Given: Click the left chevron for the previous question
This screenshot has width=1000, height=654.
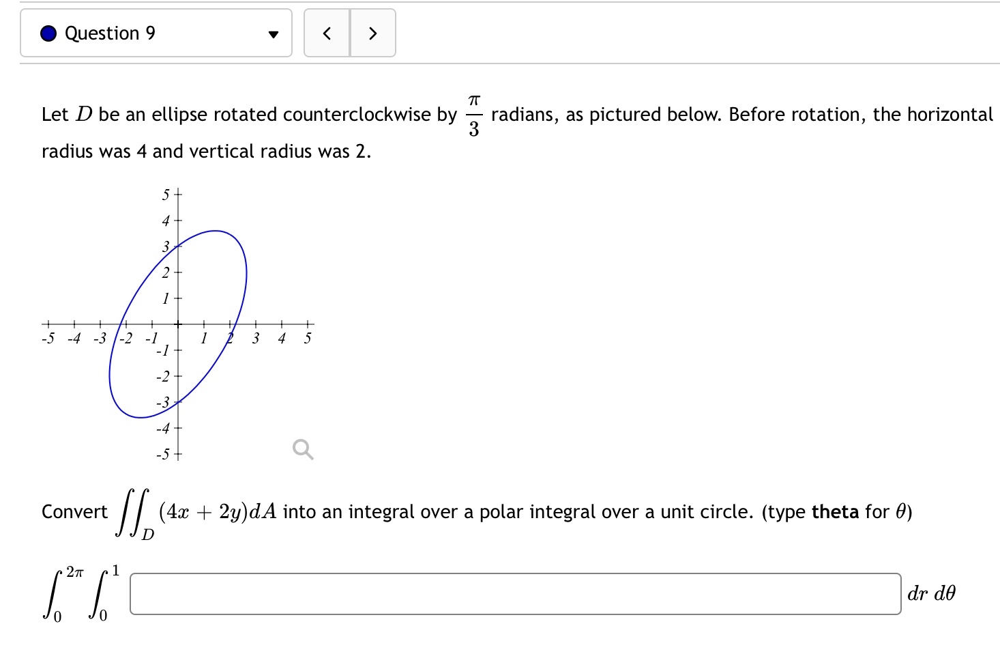Looking at the screenshot, I should coord(327,33).
